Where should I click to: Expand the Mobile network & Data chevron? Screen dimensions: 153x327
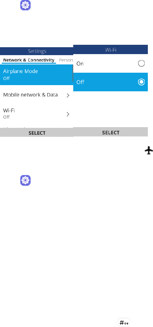pos(68,95)
